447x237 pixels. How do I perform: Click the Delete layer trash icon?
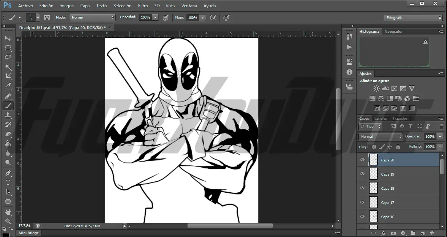[x=432, y=233]
